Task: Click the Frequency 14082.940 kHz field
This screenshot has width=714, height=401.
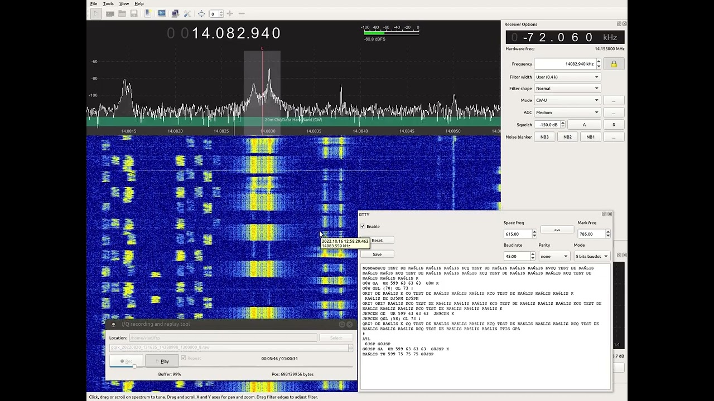Action: pyautogui.click(x=565, y=64)
